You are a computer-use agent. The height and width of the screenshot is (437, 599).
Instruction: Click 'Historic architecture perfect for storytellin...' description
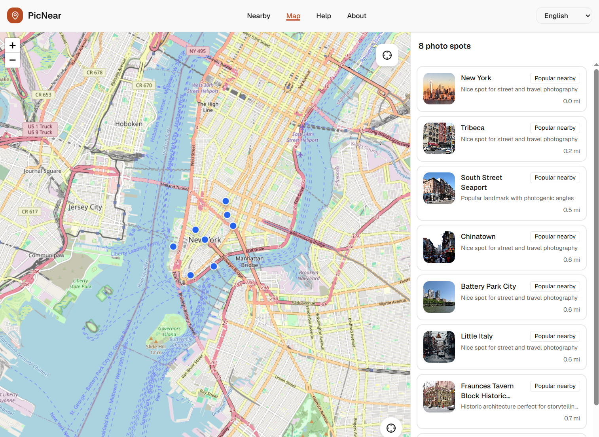[x=519, y=407]
